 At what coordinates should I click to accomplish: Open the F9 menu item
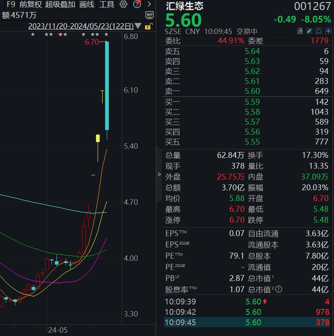pyautogui.click(x=11, y=4)
